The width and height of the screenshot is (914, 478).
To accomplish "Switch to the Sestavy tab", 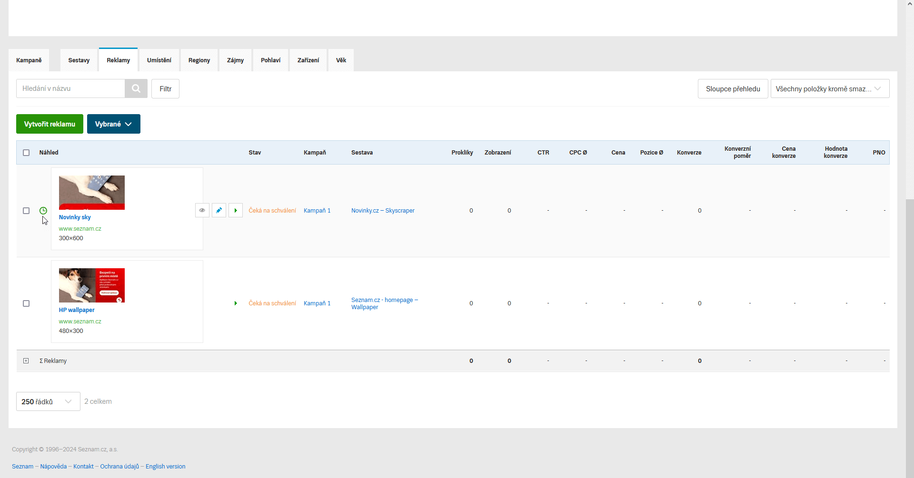I will pos(79,60).
